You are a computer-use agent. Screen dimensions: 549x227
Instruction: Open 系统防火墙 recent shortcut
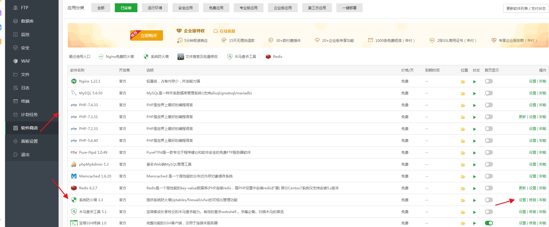tap(156, 57)
